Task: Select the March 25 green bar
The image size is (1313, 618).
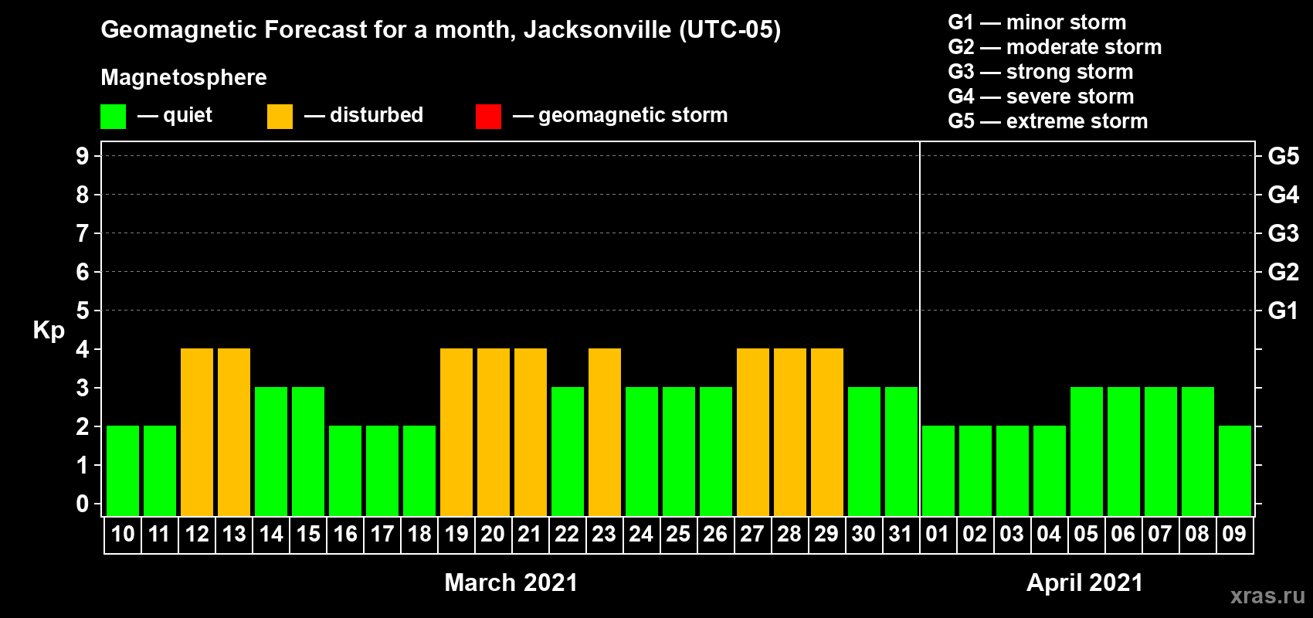Action: (679, 451)
